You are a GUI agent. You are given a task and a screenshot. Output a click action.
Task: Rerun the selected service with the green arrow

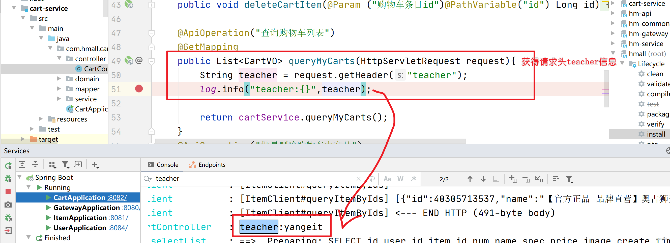[8, 166]
